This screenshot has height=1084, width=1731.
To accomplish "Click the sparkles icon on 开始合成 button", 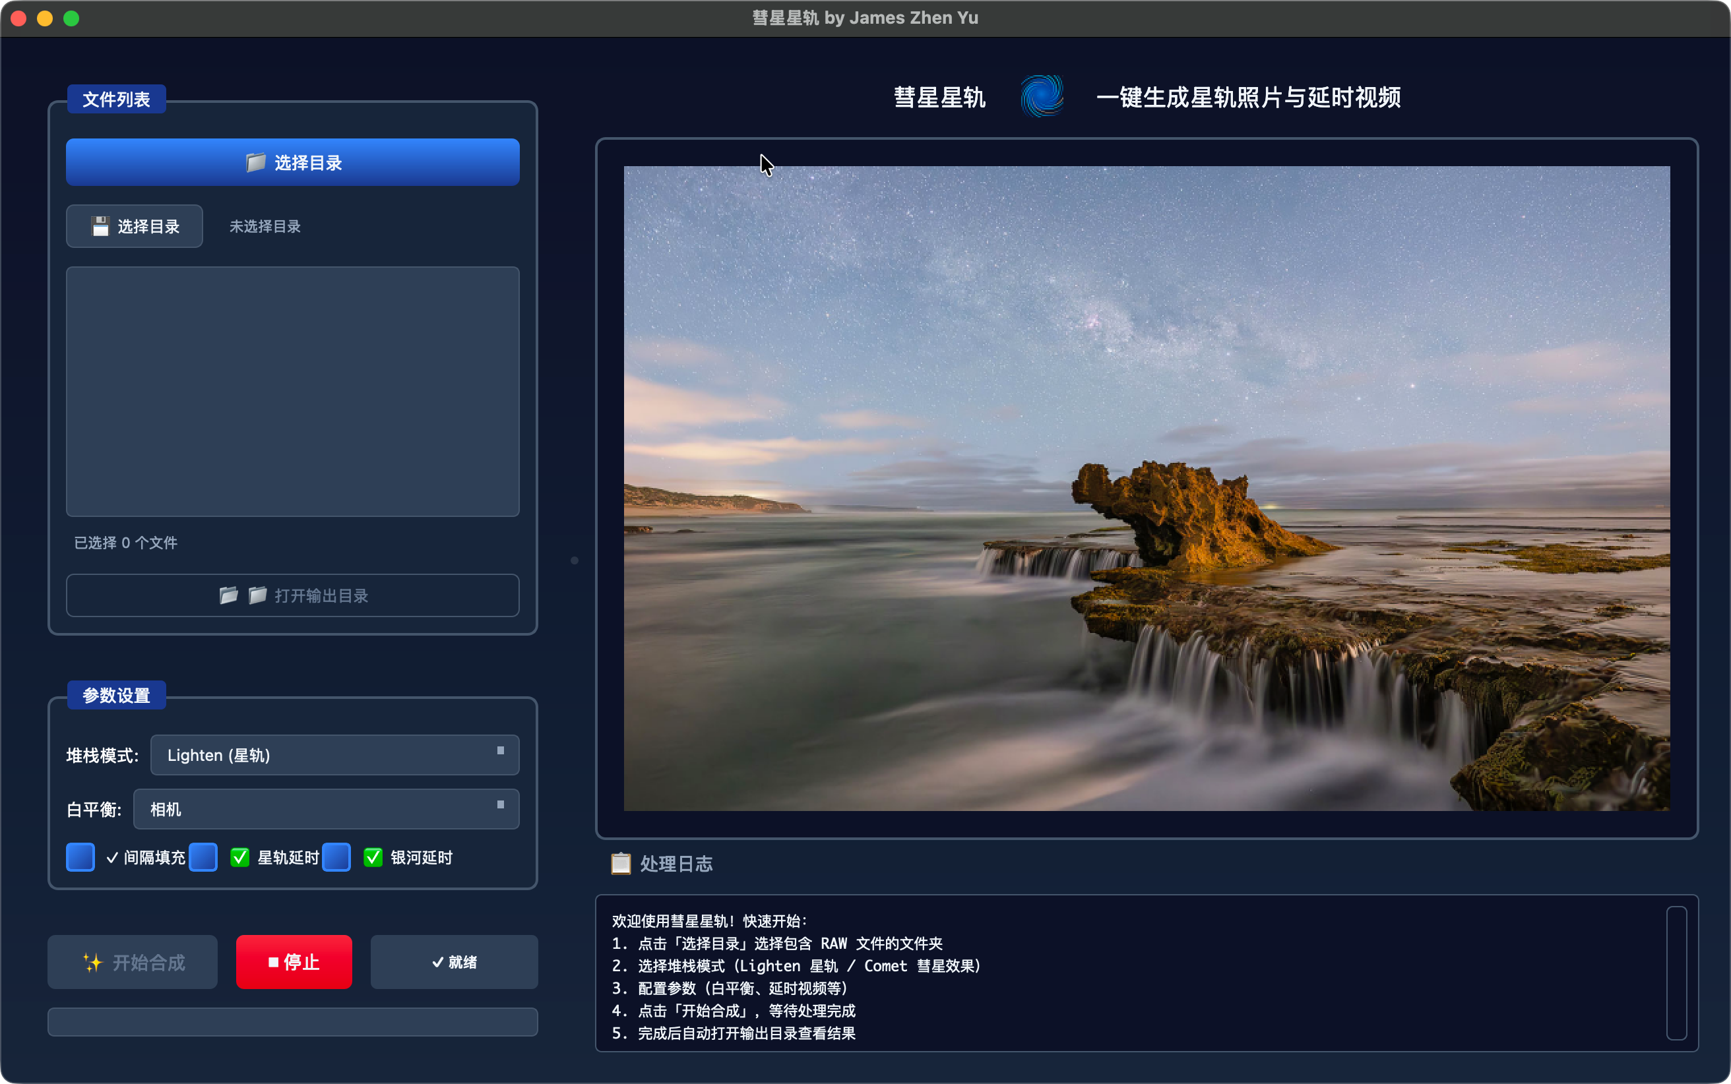I will 92,962.
